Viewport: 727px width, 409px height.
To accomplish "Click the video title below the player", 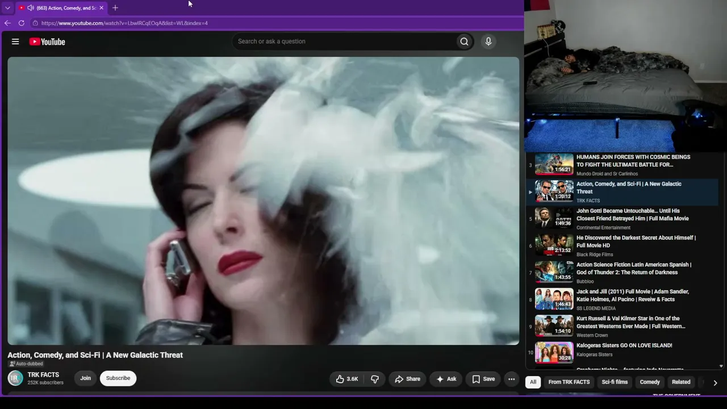I will click(x=95, y=355).
